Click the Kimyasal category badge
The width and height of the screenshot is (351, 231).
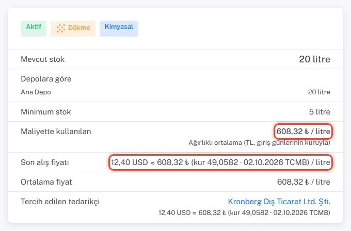119,28
